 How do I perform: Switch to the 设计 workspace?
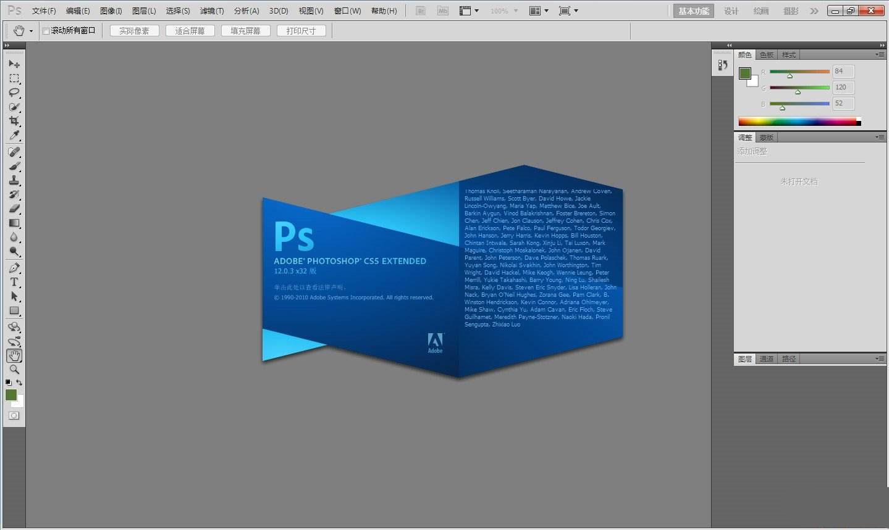pos(731,10)
